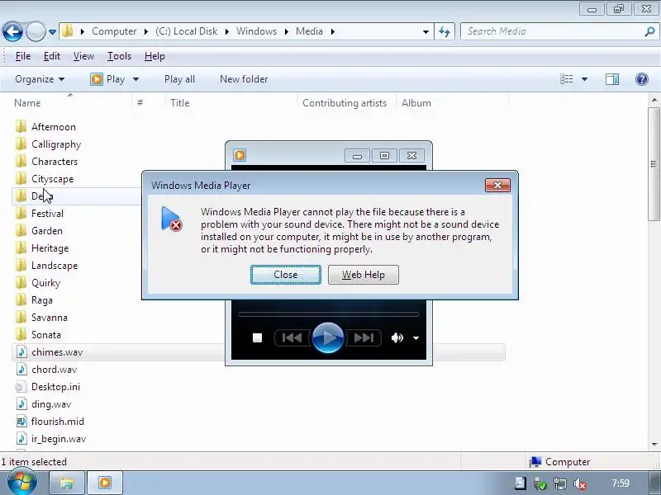Viewport: 661px width, 495px height.
Task: Click the Media Player previous track button
Action: (292, 337)
